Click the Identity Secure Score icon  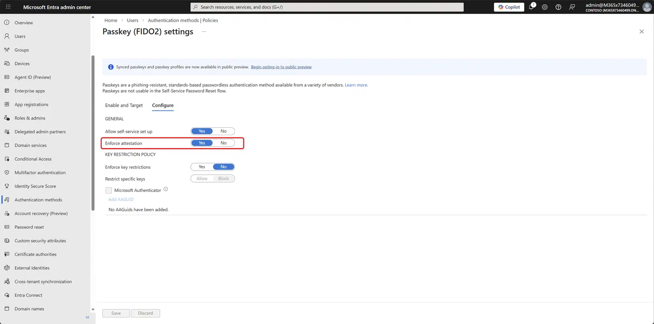(7, 186)
